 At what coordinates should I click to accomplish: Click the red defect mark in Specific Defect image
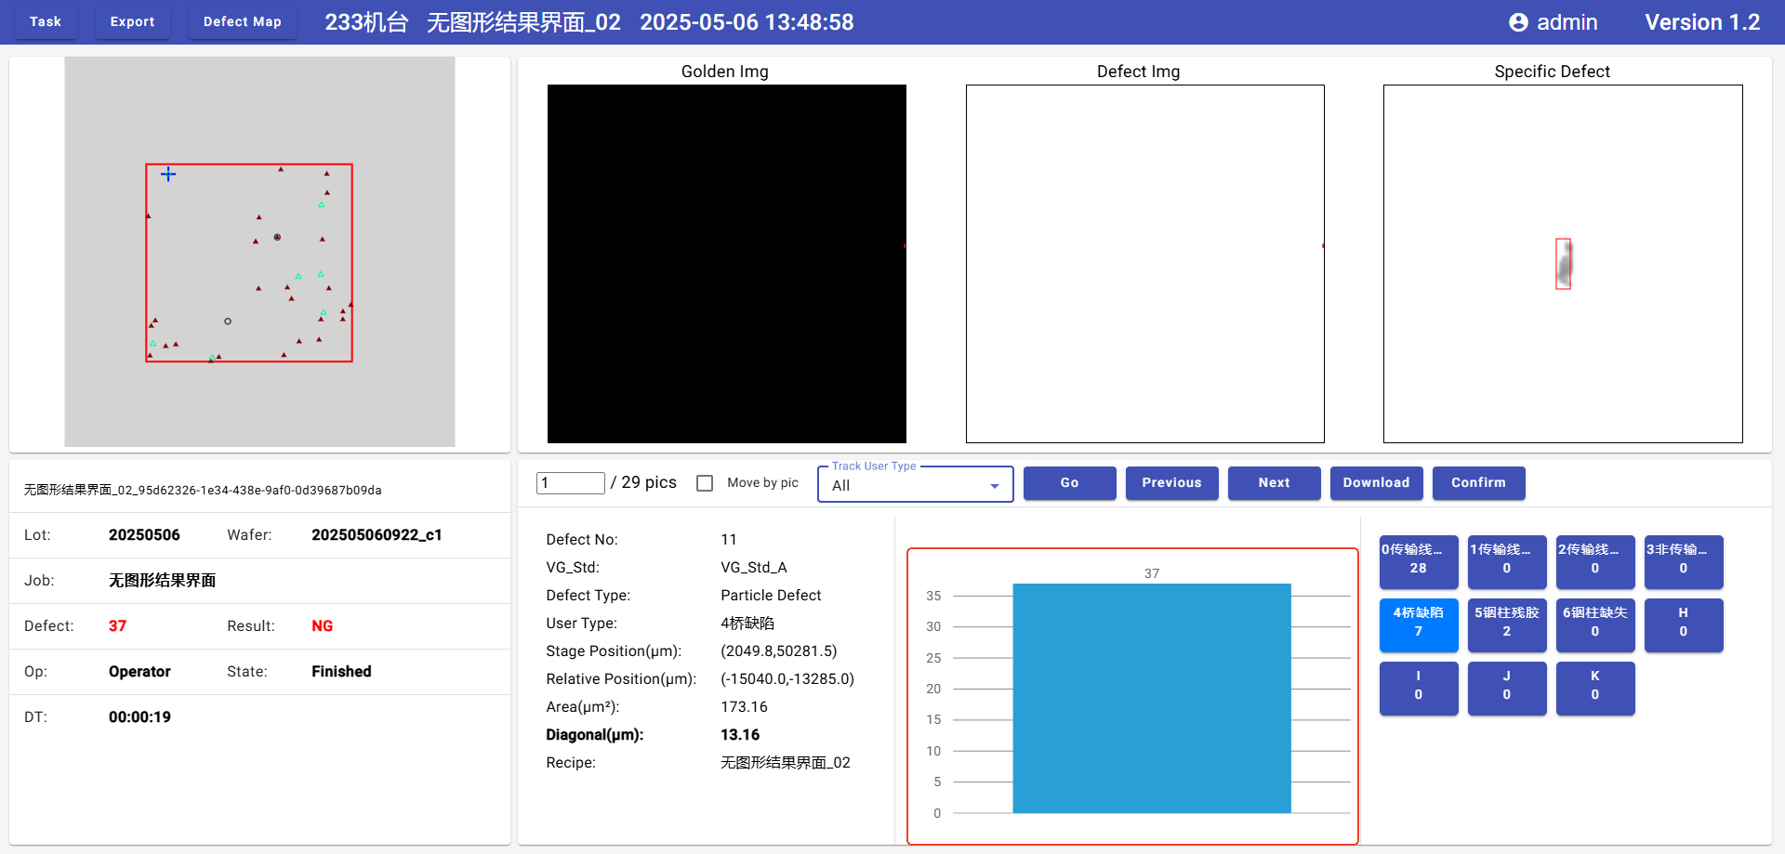[1563, 264]
